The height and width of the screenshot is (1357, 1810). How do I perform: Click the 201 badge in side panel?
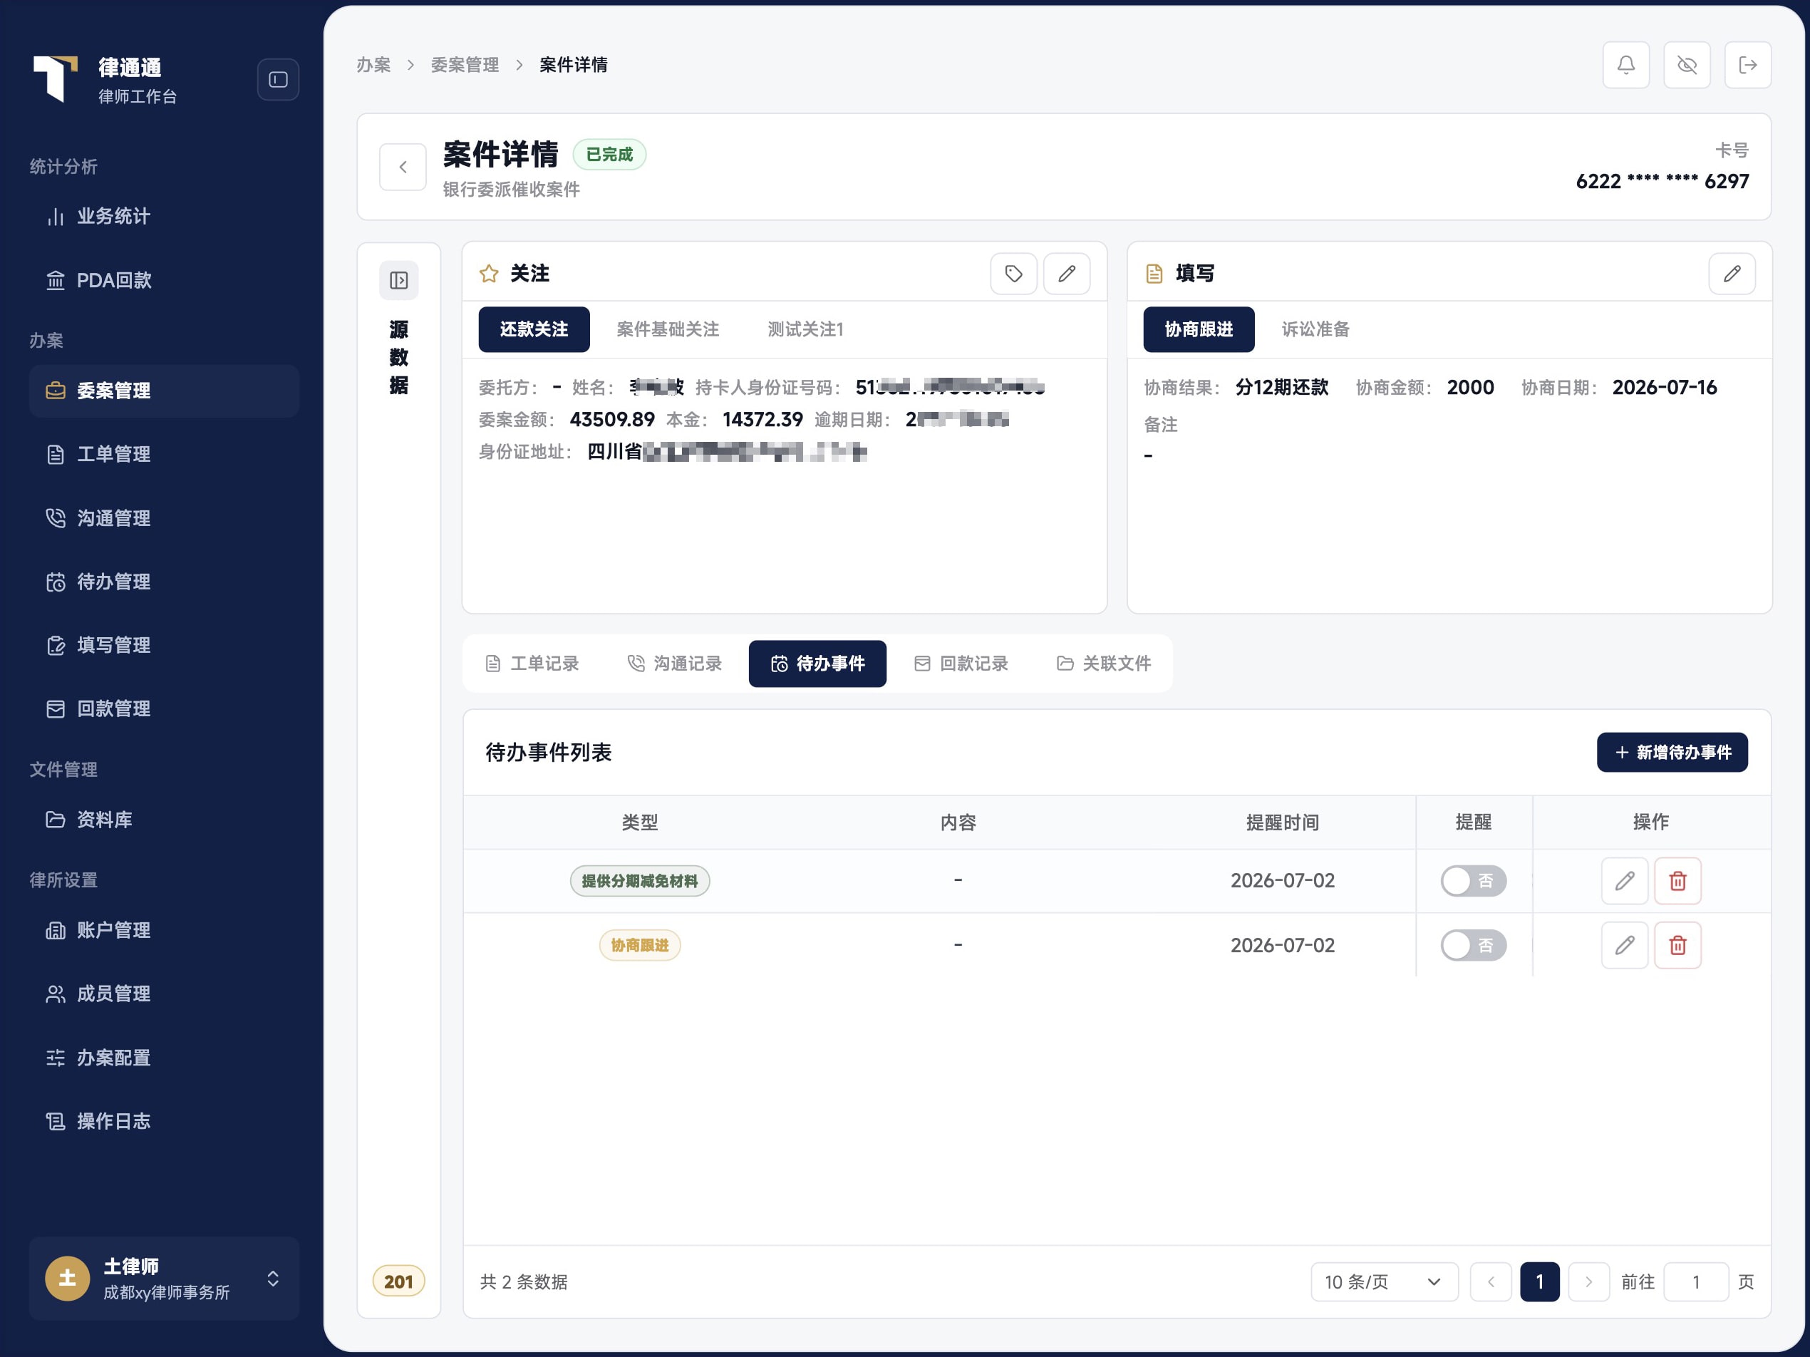pos(398,1281)
